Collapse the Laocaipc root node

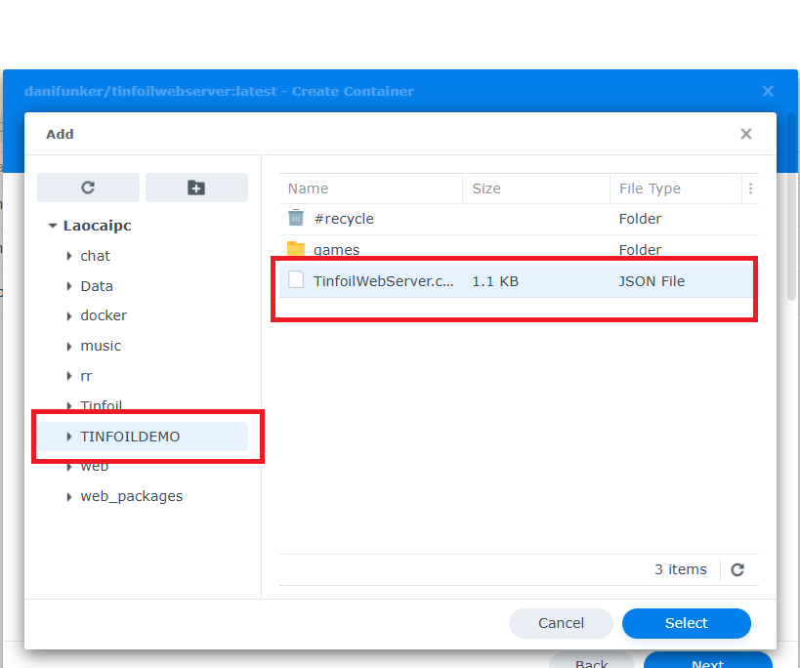[53, 226]
